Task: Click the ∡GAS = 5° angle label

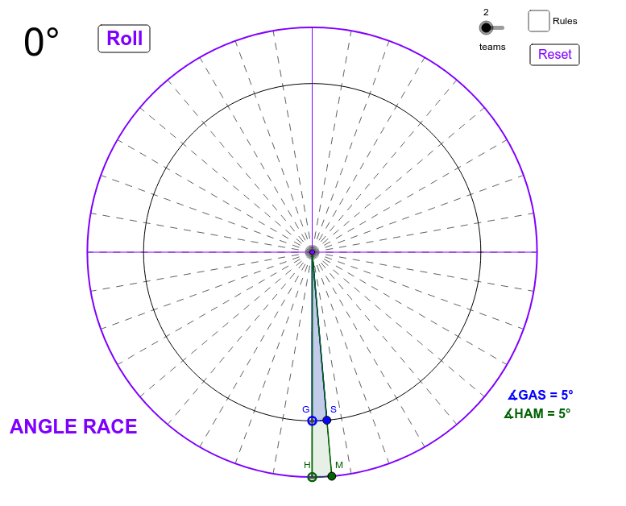Action: point(540,395)
